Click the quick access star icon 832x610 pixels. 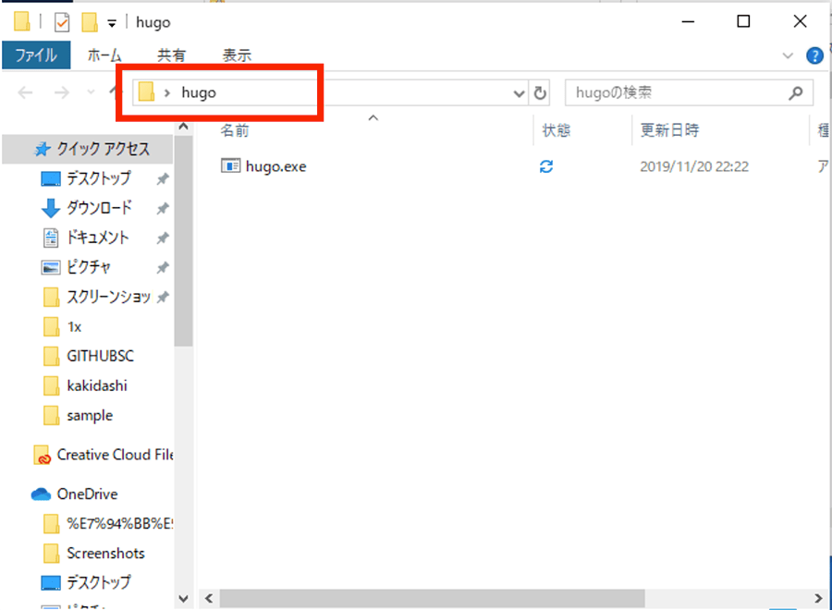(43, 150)
